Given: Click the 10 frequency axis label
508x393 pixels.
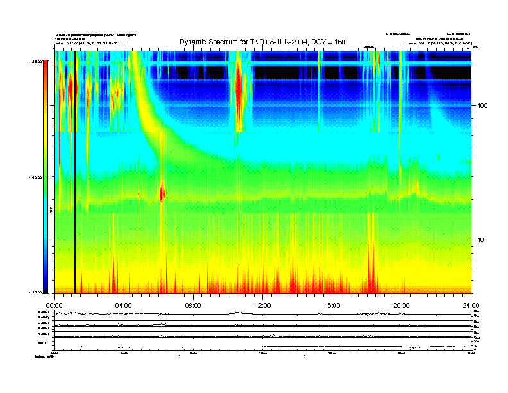Looking at the screenshot, I should [481, 240].
